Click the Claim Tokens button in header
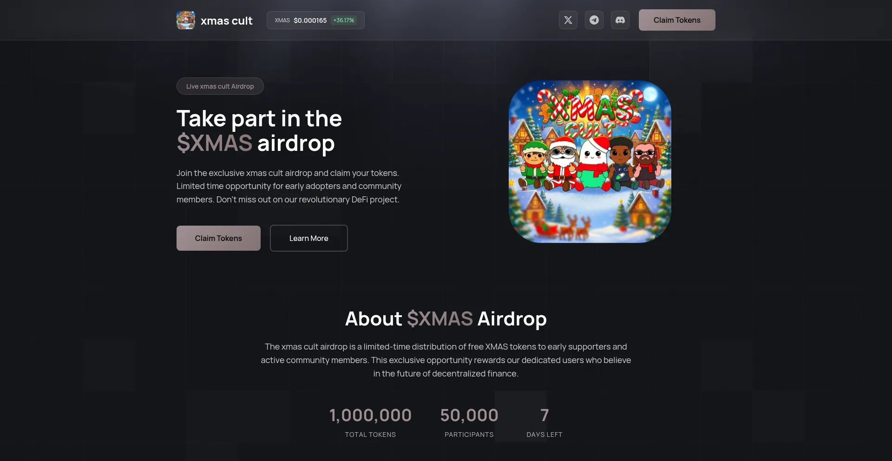Screen dimensions: 892x461 677,20
